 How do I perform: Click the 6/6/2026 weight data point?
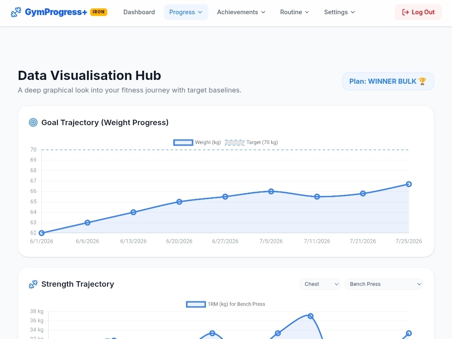(87, 223)
